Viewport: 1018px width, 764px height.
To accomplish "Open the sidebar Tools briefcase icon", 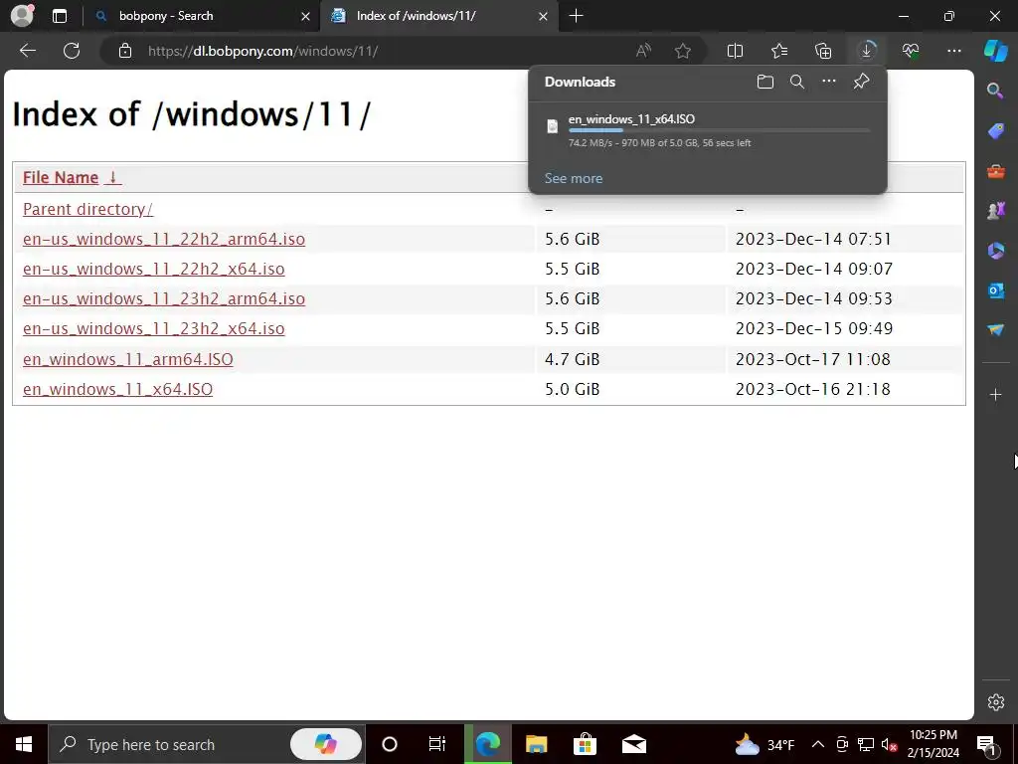I will 996,171.
